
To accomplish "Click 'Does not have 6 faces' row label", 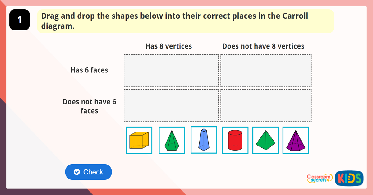I will coord(90,106).
